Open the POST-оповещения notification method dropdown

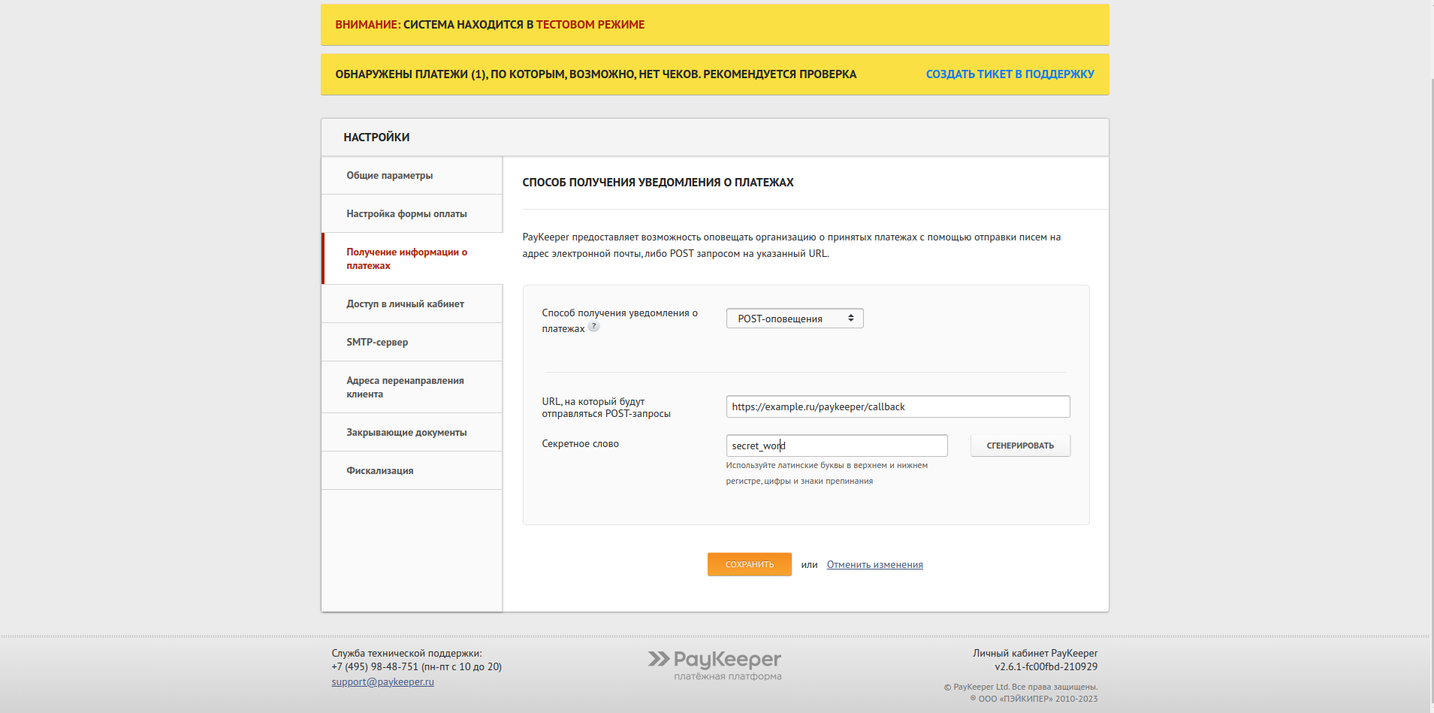[794, 319]
